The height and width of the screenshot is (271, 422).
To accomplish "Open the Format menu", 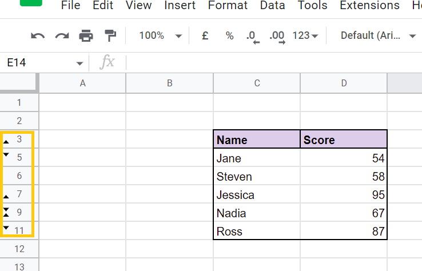I will 228,6.
